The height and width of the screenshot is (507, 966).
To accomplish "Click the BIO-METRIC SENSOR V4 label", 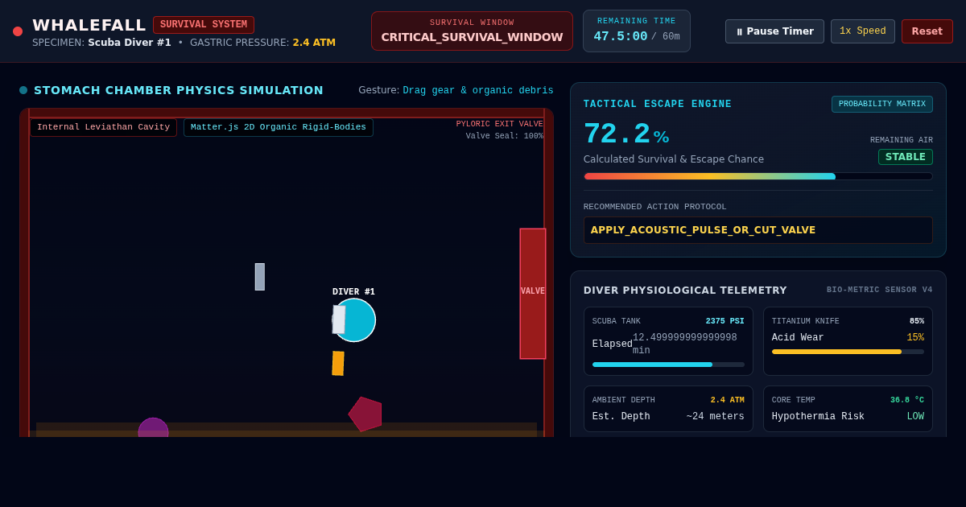I will (880, 290).
